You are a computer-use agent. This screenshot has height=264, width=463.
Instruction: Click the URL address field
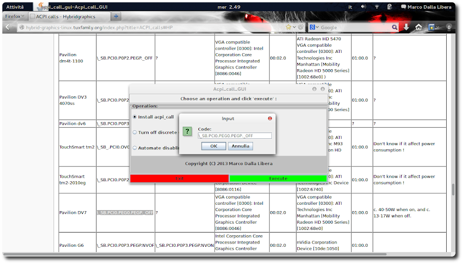tap(153, 27)
